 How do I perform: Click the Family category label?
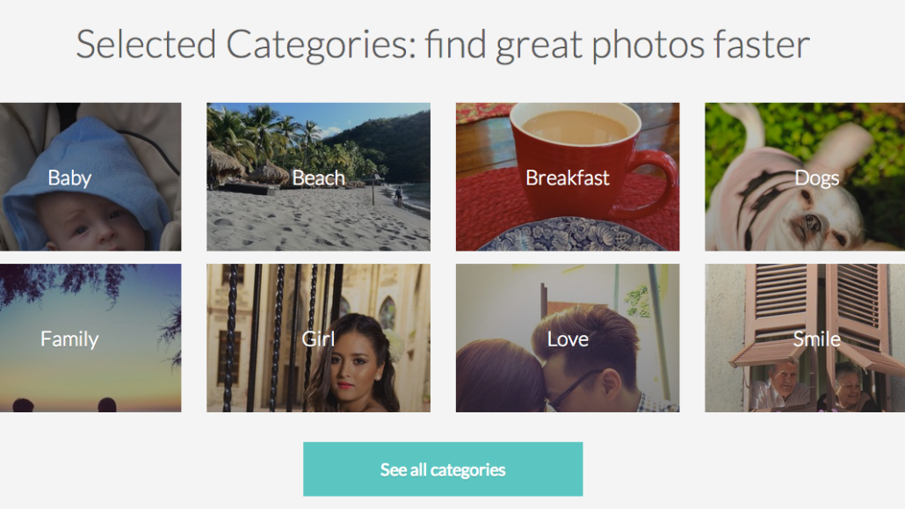69,339
